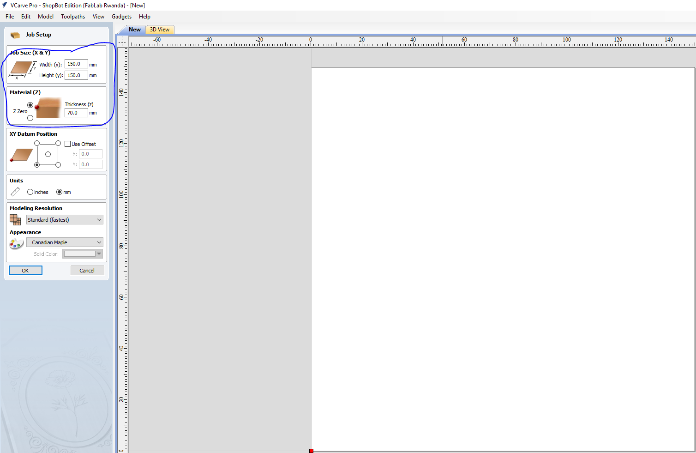Click the Height (y) input field
This screenshot has height=453, width=696.
click(x=76, y=75)
